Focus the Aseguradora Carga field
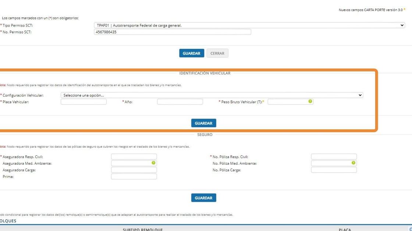The height and width of the screenshot is (231, 412). (x=134, y=170)
